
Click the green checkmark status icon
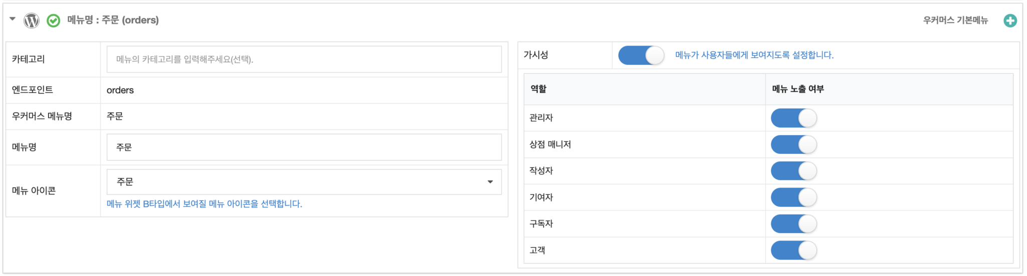click(x=53, y=20)
